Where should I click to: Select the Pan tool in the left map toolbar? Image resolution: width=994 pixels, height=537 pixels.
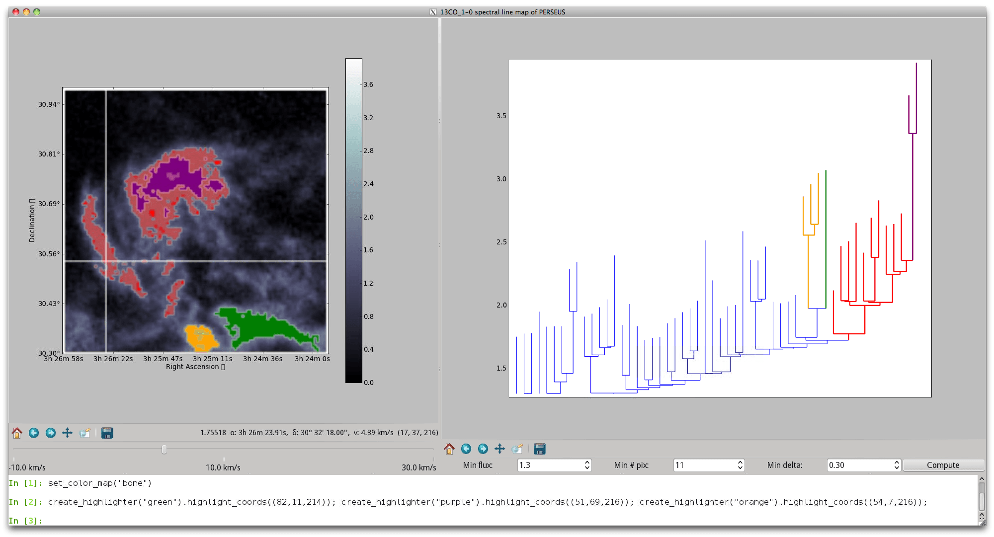point(68,433)
